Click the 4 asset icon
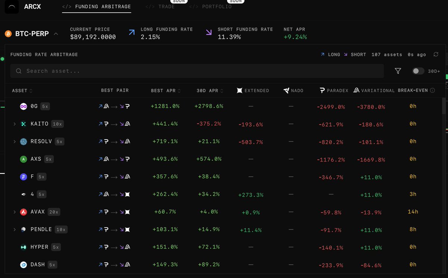 pos(24,194)
